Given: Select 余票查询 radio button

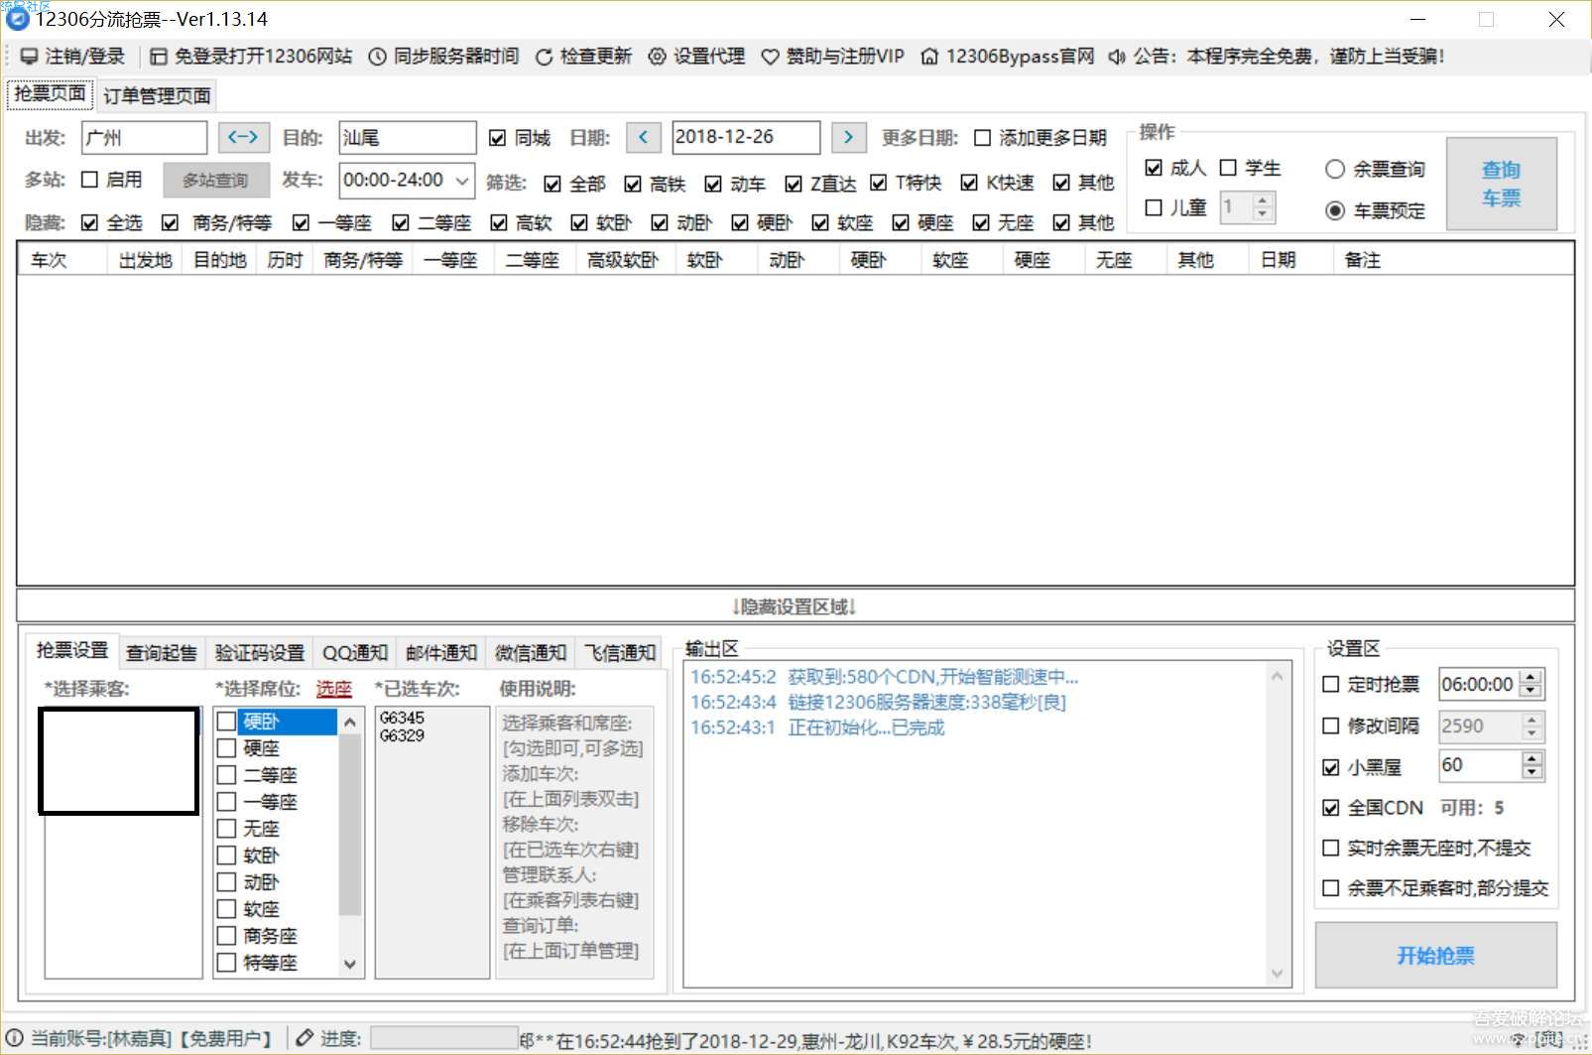Looking at the screenshot, I should pyautogui.click(x=1335, y=170).
